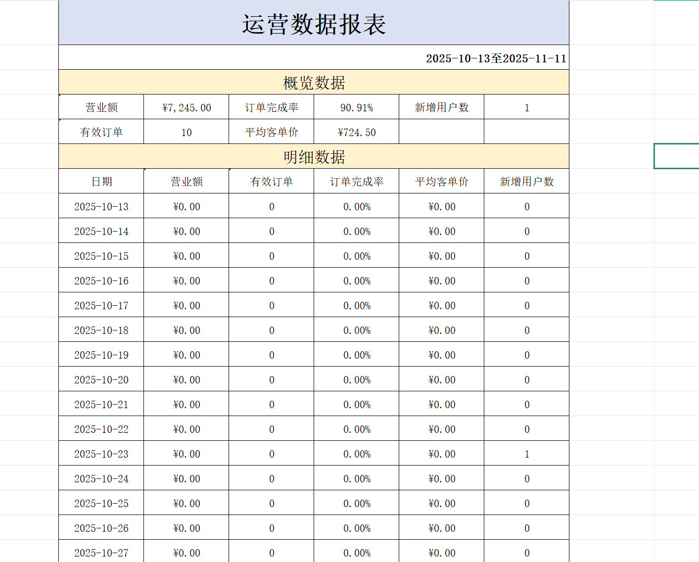
Task: Click 订单完成率 0.00% in the 2025-10-13 row
Action: point(357,206)
